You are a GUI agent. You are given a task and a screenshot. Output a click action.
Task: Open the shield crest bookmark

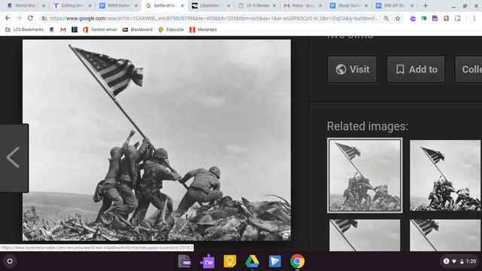(x=52, y=29)
